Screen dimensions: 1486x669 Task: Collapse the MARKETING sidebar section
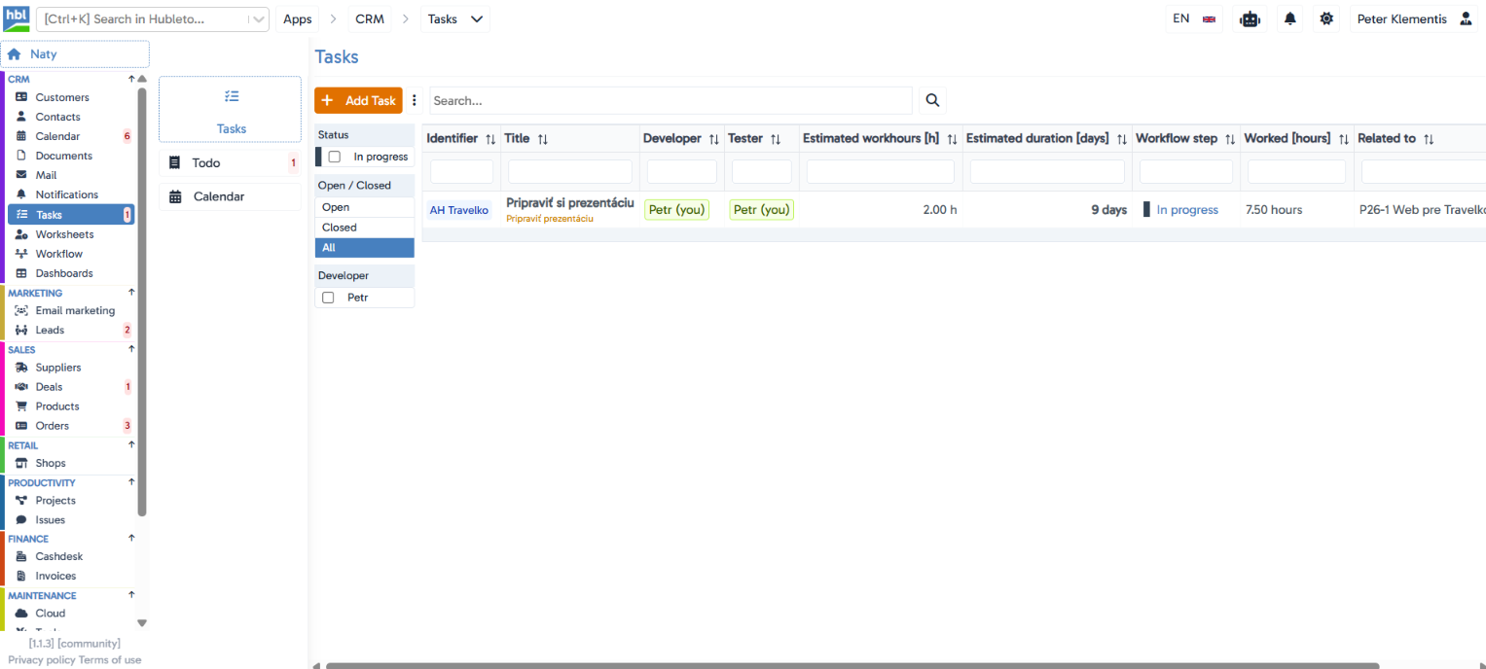pos(131,293)
